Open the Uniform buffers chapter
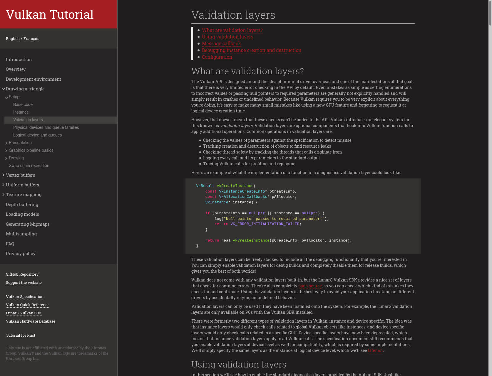The image size is (492, 376). pyautogui.click(x=22, y=185)
